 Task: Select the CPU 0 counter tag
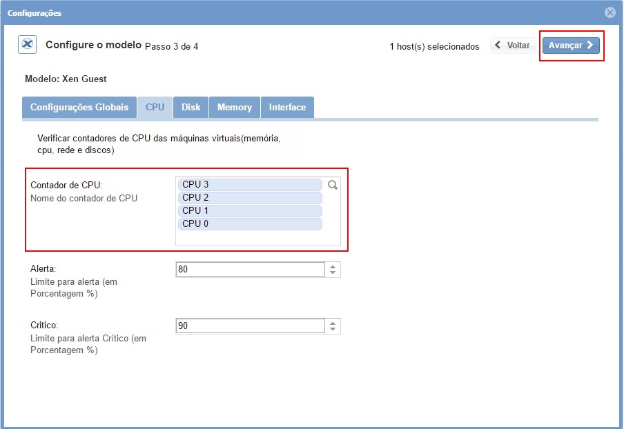(x=250, y=224)
